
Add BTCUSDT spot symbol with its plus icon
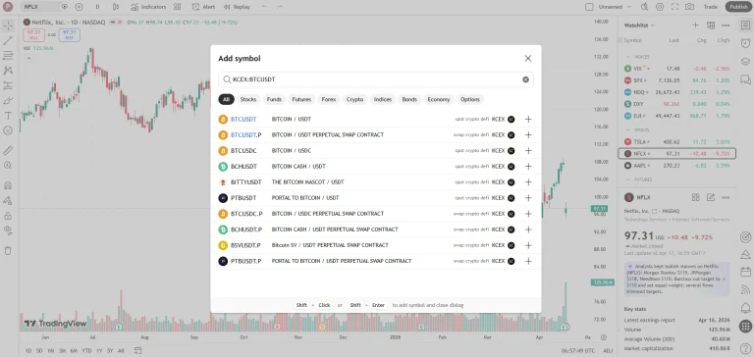528,119
